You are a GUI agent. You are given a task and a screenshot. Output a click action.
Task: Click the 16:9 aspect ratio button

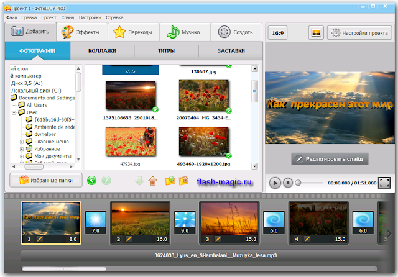[x=278, y=33]
